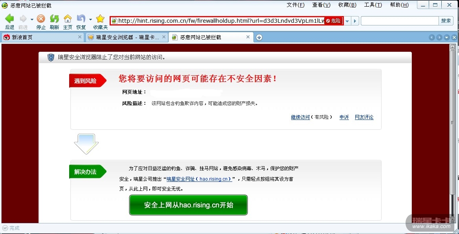Click the Rising shield icon in page header

click(x=51, y=58)
